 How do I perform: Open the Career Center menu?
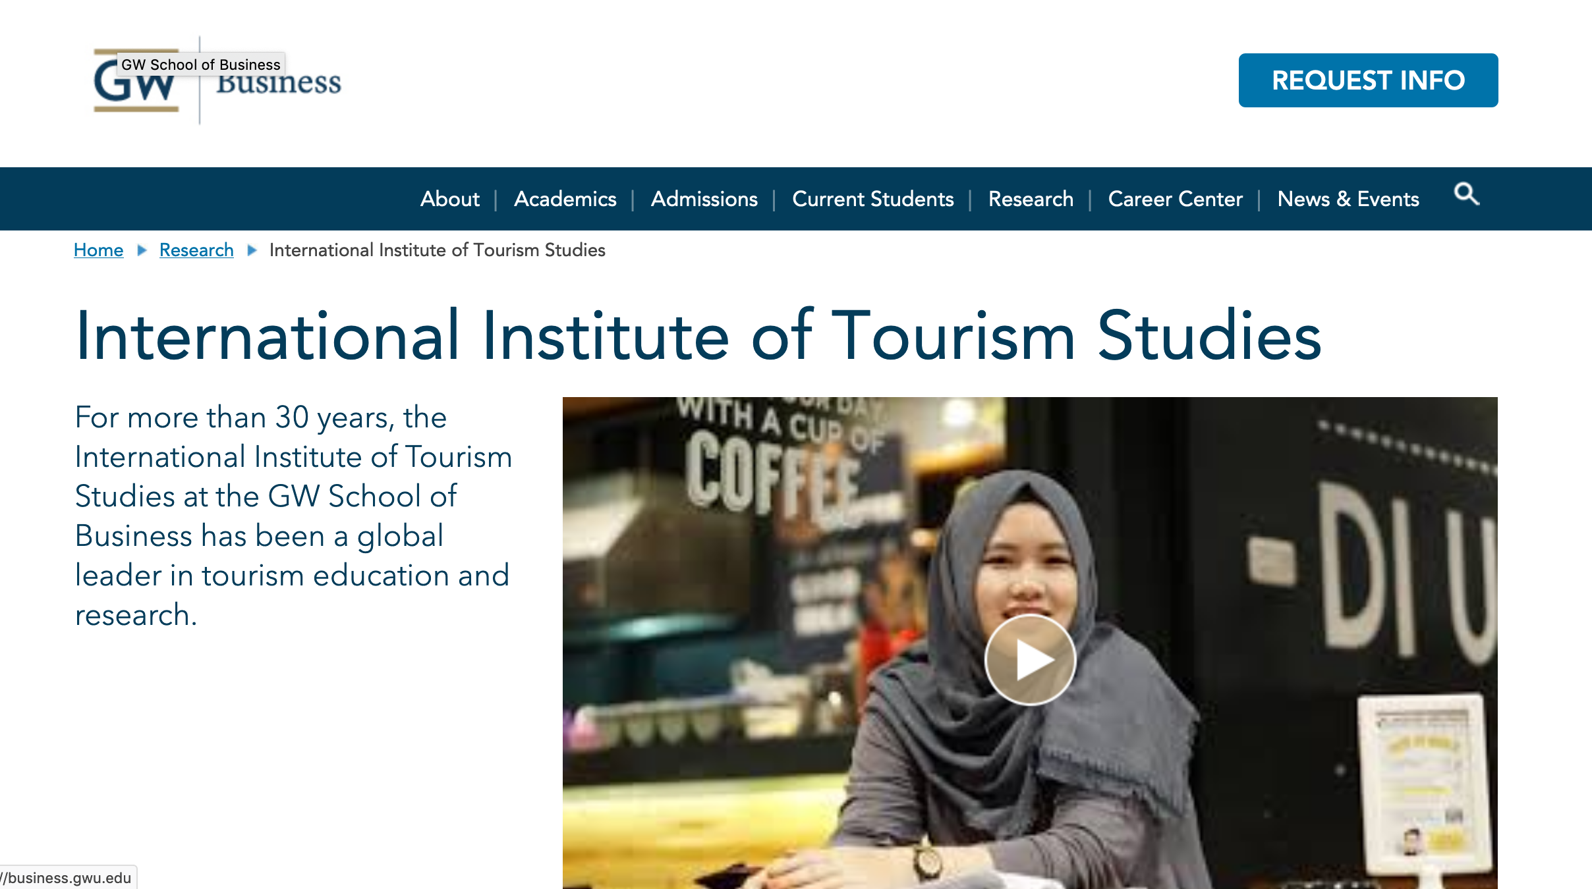(1175, 199)
